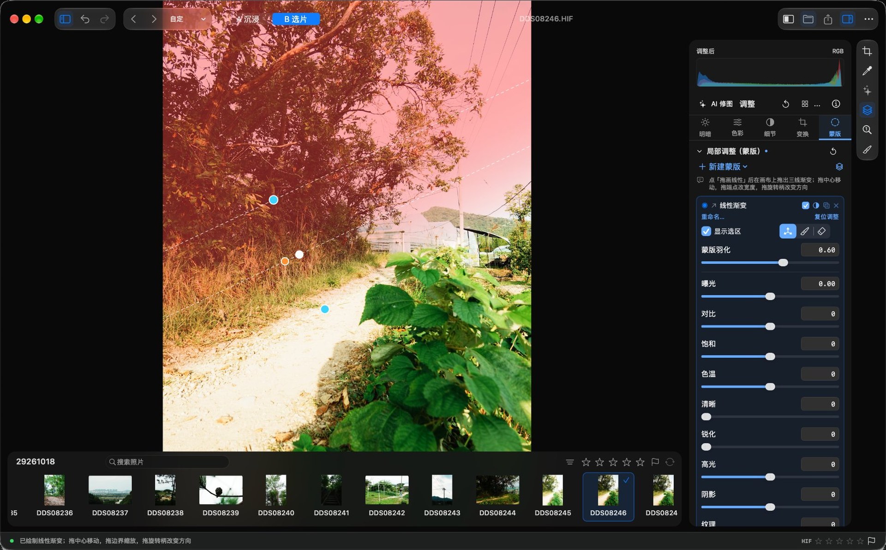Open the layers stack tool
This screenshot has height=550, width=886.
867,110
